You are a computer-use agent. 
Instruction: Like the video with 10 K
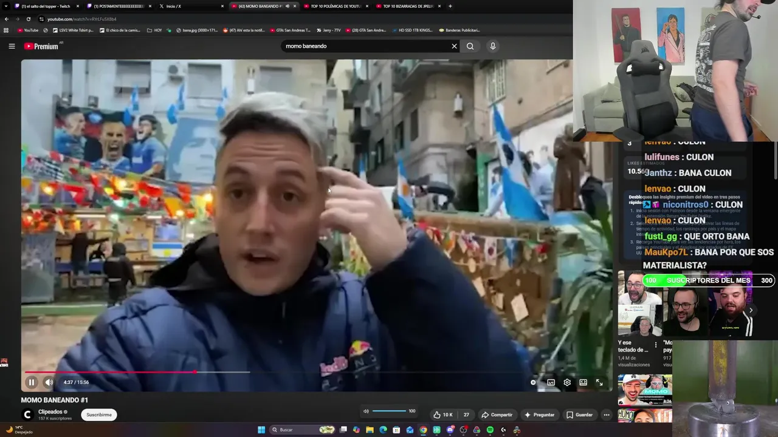(x=442, y=415)
